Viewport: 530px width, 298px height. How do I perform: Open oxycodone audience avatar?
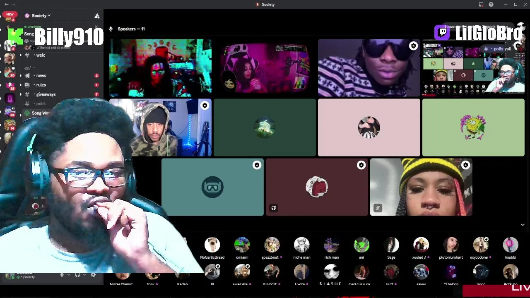(x=481, y=245)
